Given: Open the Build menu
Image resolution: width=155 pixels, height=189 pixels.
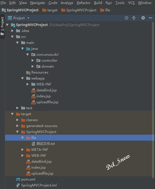Looking at the screenshot, I should point(98,3).
